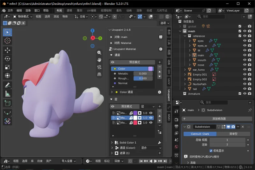Toggle the camera view icon
Image resolution: width=255 pixels, height=170 pixels.
(99, 67)
